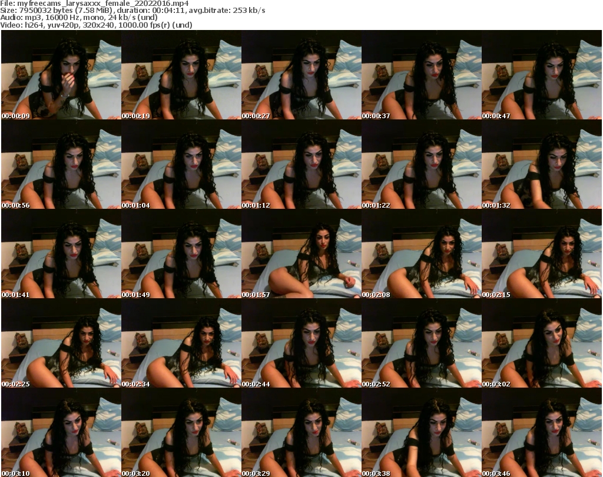Image resolution: width=603 pixels, height=477 pixels.
Task: Click the thumbnail frame stamped 00:02:34
Action: pos(181,343)
